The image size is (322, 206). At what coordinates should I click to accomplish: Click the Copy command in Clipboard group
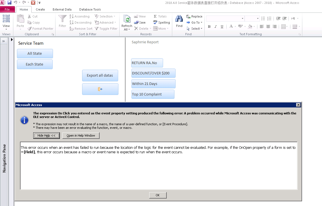click(x=34, y=22)
